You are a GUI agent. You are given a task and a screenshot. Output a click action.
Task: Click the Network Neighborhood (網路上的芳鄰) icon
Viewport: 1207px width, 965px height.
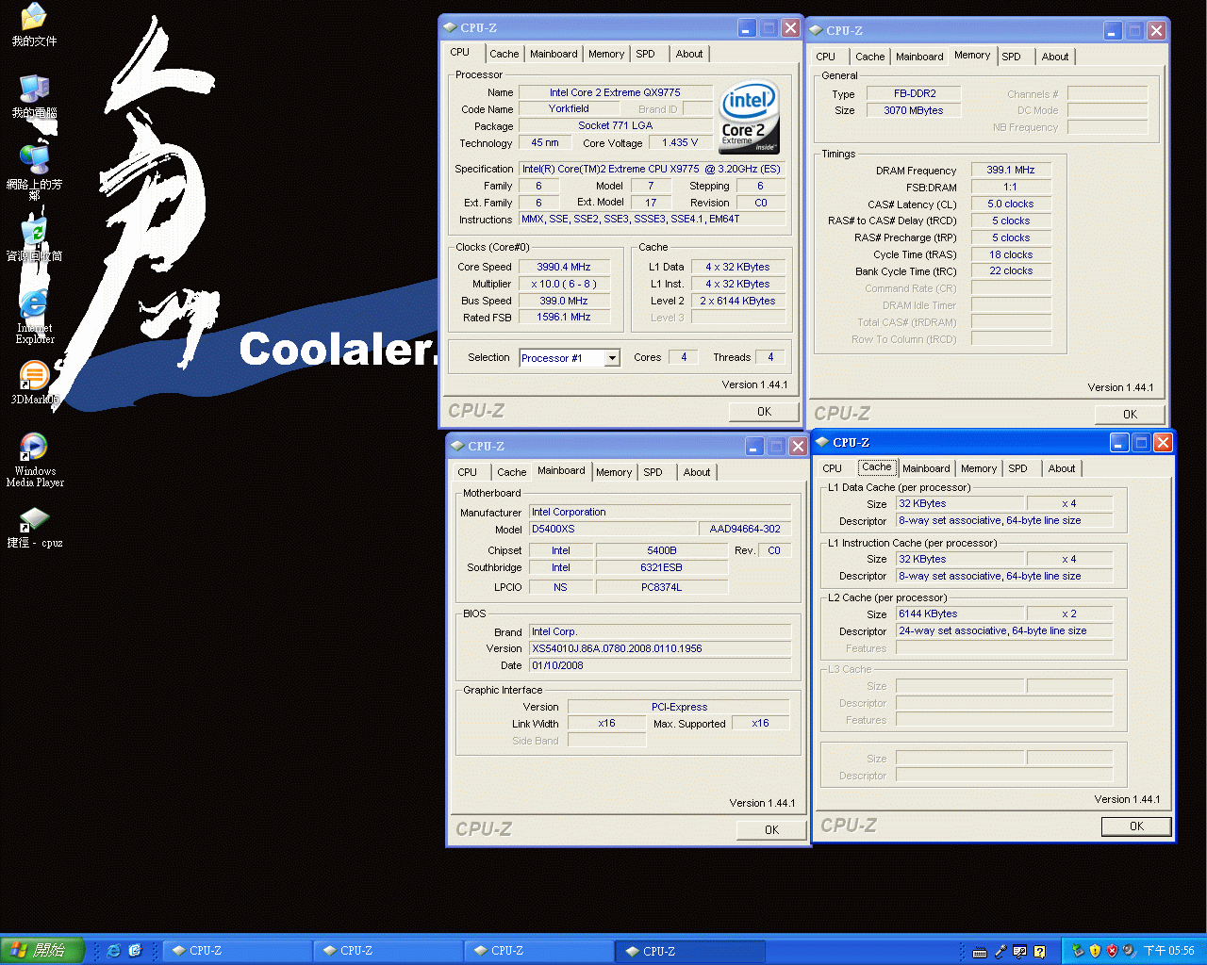(34, 160)
